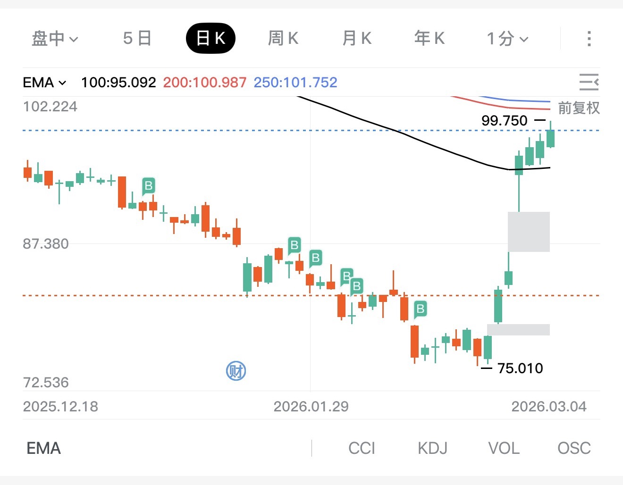This screenshot has height=485, width=623.
Task: Open the three-dot more options menu
Action: point(589,38)
